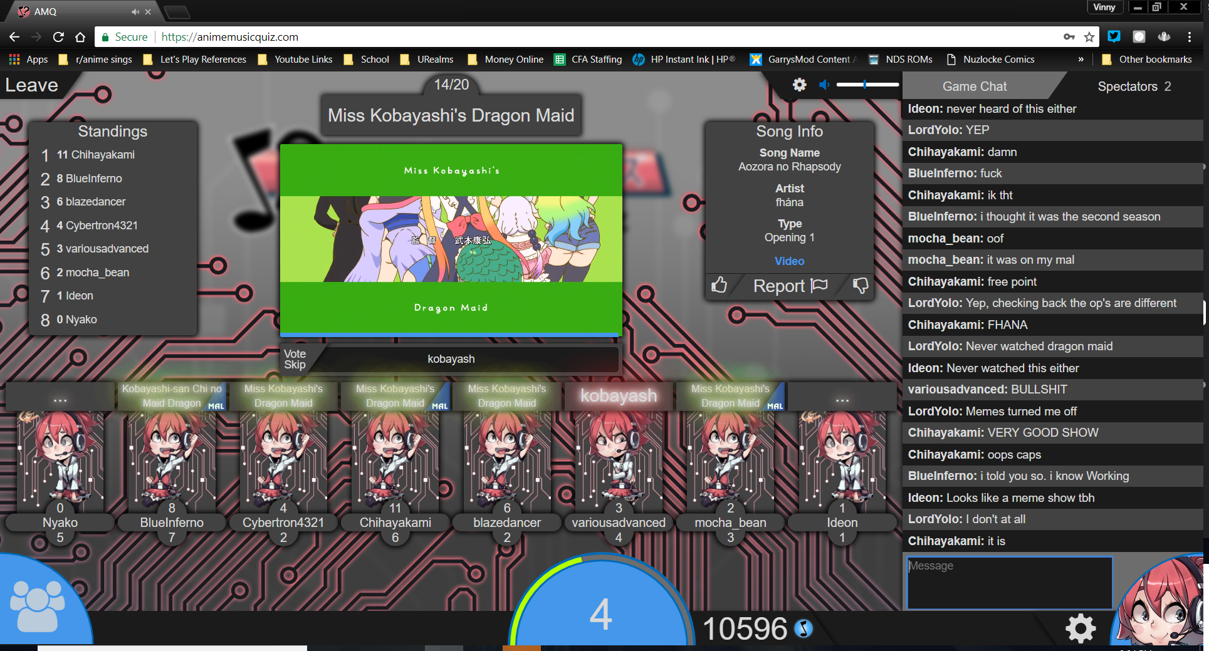The height and width of the screenshot is (651, 1209).
Task: Open the NDS ROMs bookmark
Action: (900, 60)
